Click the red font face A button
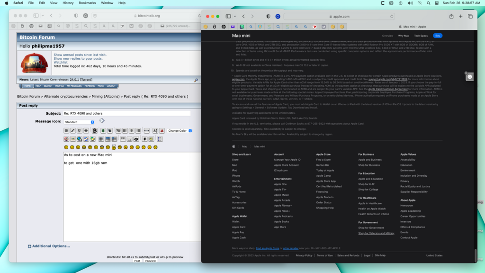Screen dimensions: 485x273 [162, 131]
